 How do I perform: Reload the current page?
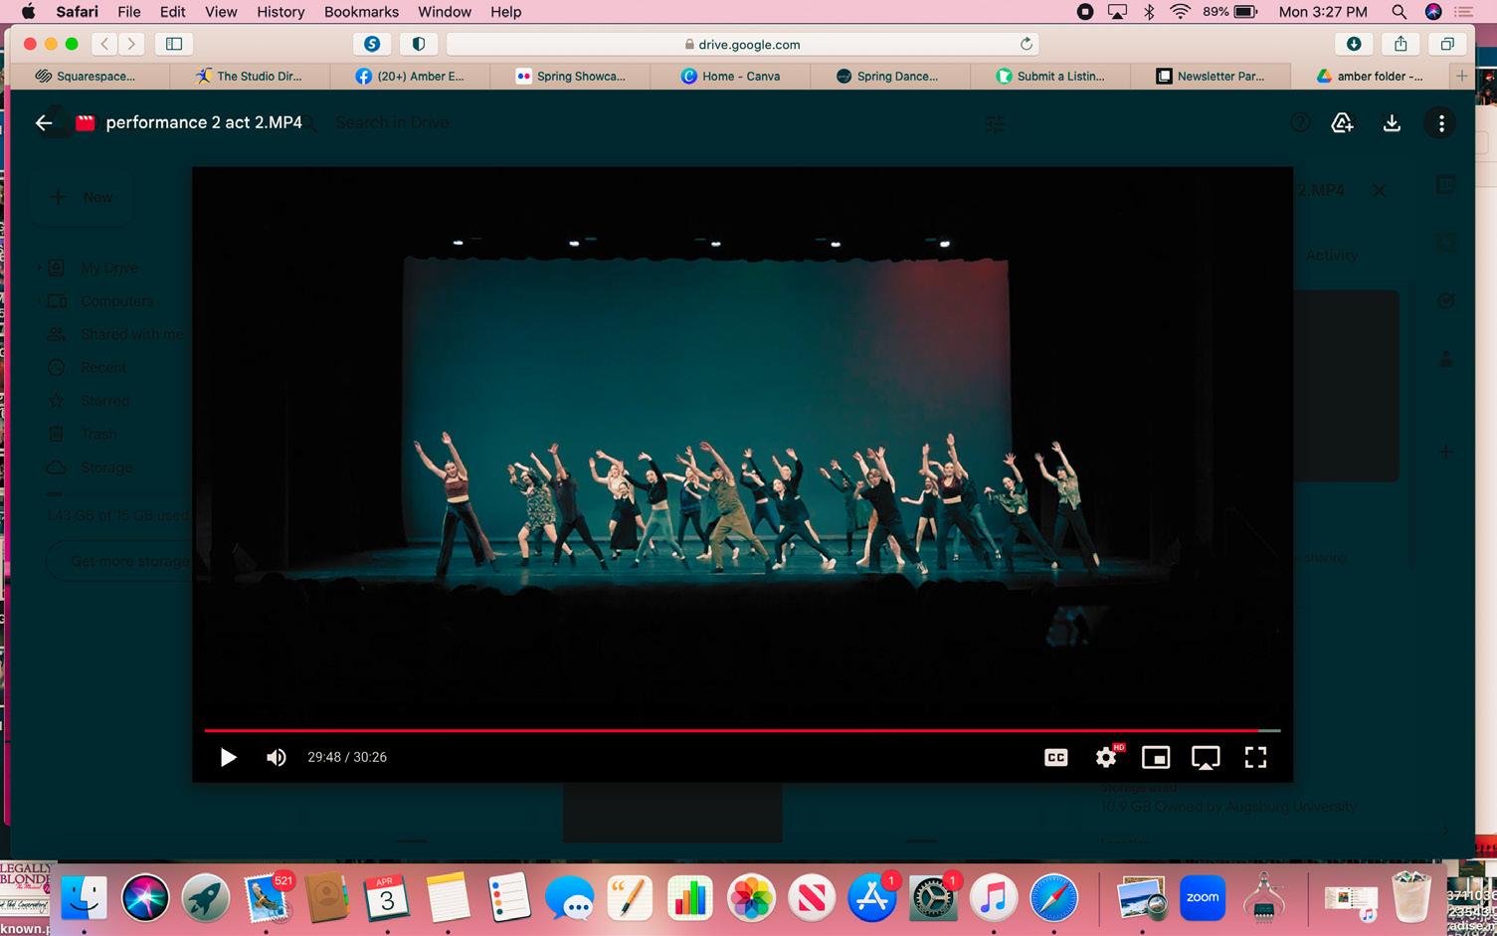pyautogui.click(x=1027, y=44)
